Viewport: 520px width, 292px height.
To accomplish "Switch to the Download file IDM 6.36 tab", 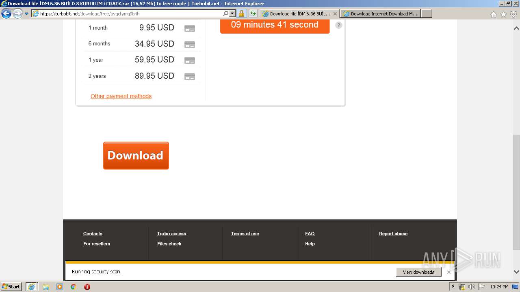I will point(299,13).
